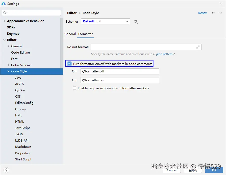Select ArkTS code style
Viewport: 226px width, 175px height.
(19, 84)
